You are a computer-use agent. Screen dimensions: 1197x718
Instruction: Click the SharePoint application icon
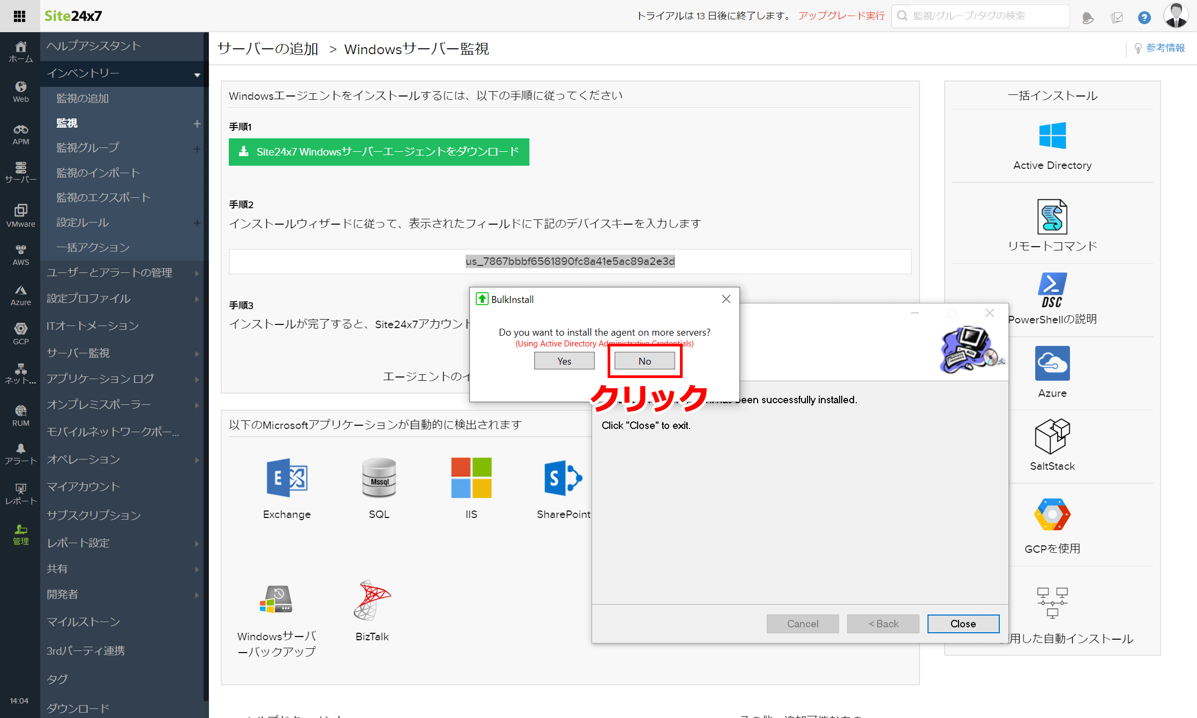563,478
